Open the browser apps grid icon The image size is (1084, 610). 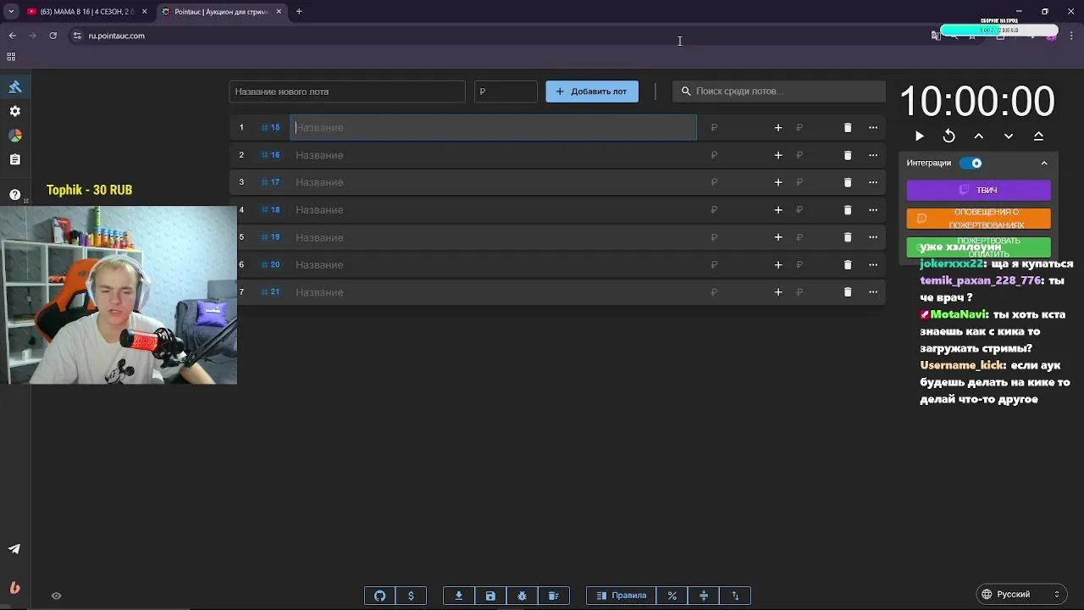click(11, 57)
